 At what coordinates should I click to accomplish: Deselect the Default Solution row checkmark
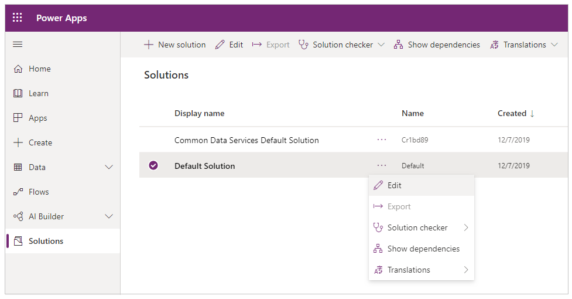[153, 165]
